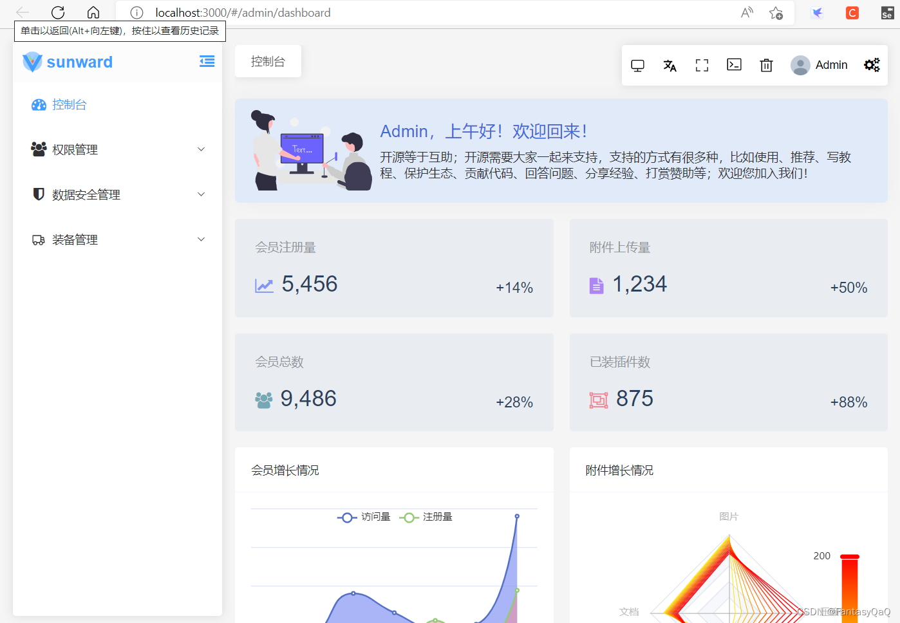Click the 会员总数 statistic card

pyautogui.click(x=394, y=382)
